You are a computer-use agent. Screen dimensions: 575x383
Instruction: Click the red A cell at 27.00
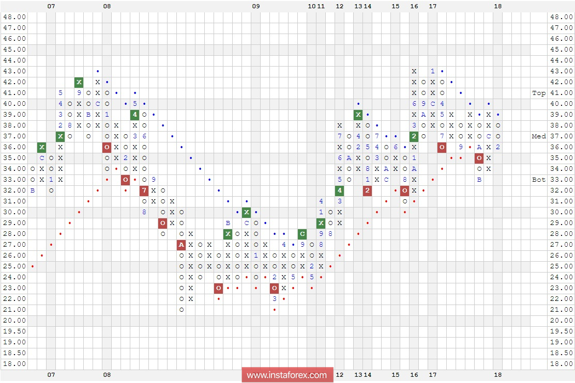coord(181,245)
